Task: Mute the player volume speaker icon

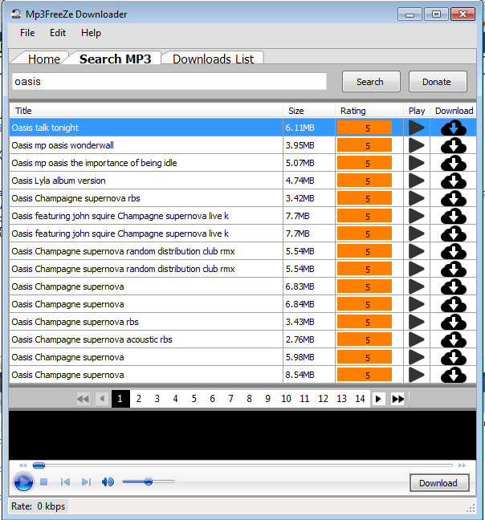Action: 108,481
